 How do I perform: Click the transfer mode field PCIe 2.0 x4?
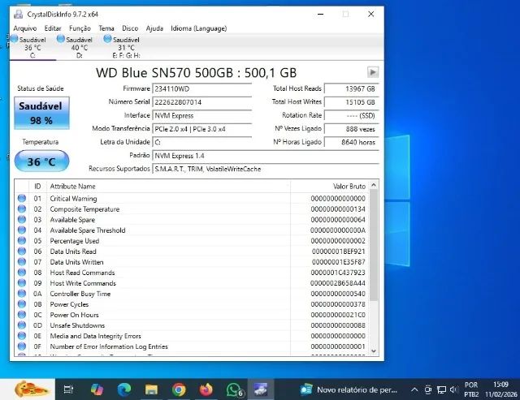(201, 129)
